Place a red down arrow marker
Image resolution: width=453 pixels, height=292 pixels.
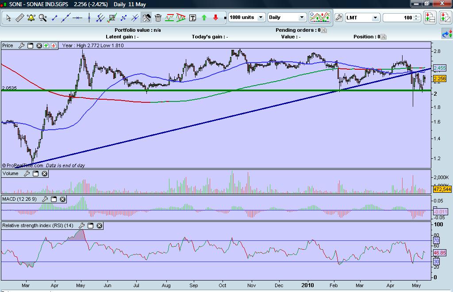215,18
